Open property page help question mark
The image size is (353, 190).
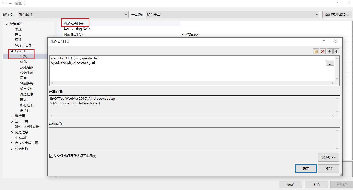coord(337,3)
